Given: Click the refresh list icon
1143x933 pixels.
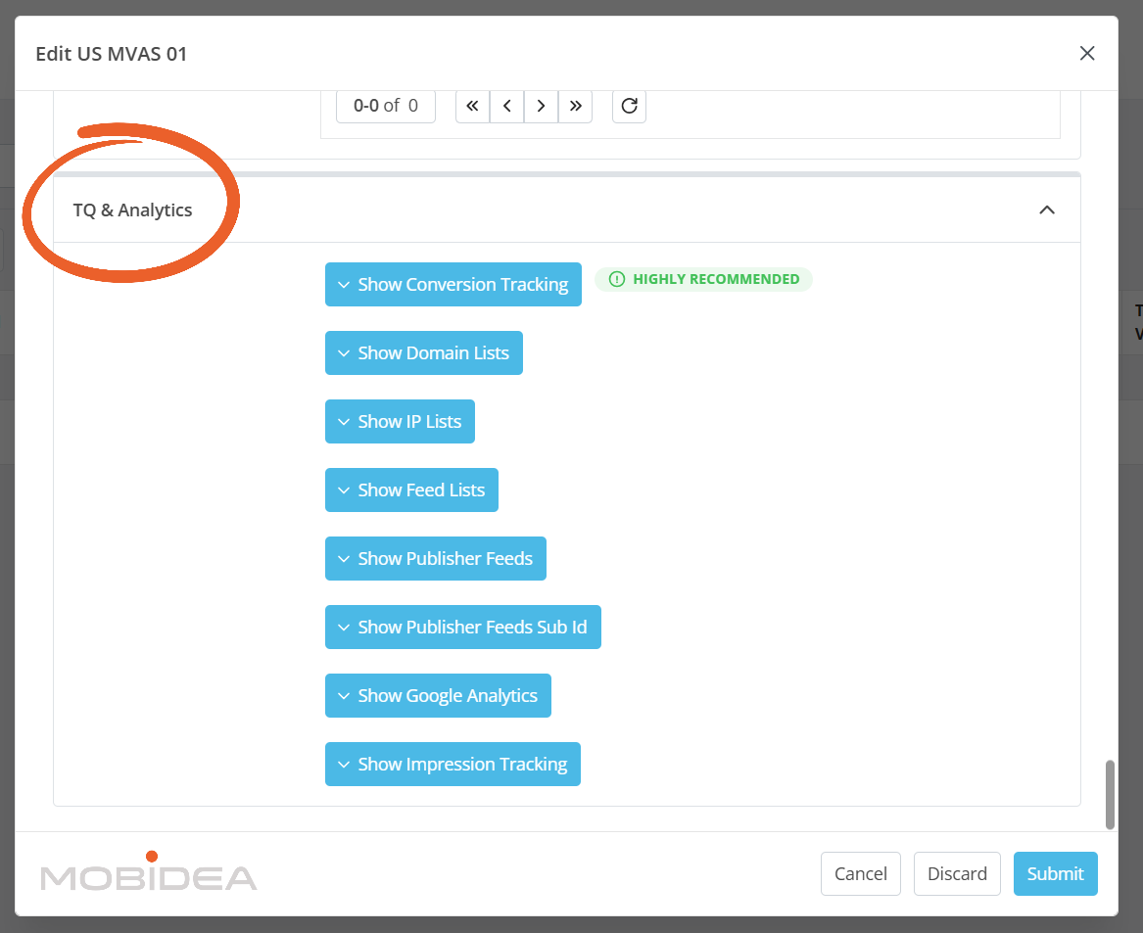Looking at the screenshot, I should click(x=629, y=106).
